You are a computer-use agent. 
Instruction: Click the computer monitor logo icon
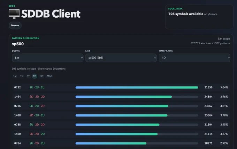coord(14,14)
